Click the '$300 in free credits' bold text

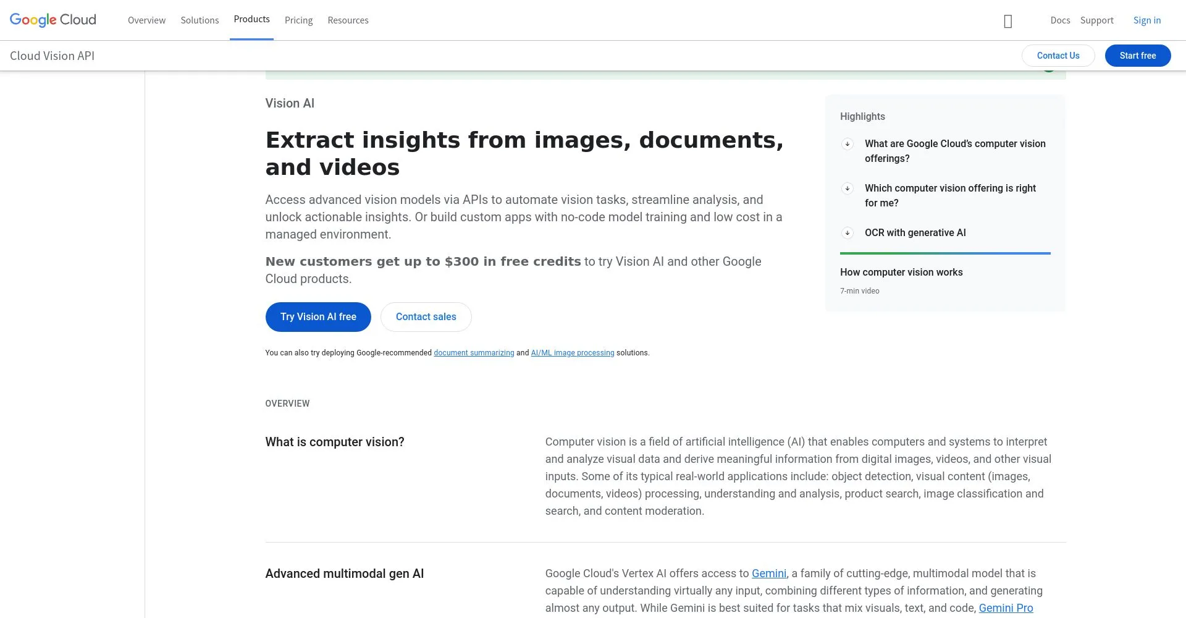tap(513, 261)
